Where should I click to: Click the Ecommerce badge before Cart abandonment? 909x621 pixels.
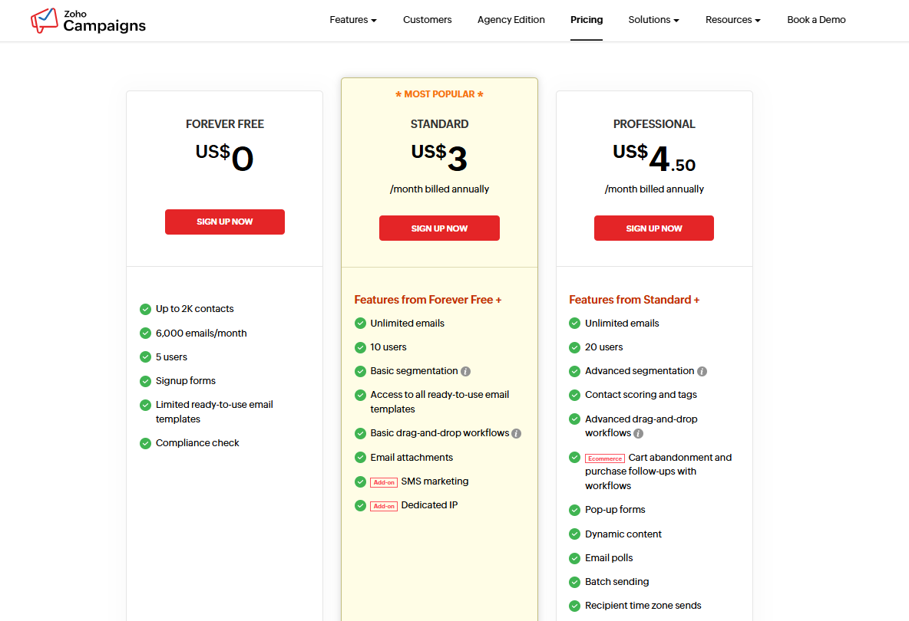pyautogui.click(x=605, y=458)
